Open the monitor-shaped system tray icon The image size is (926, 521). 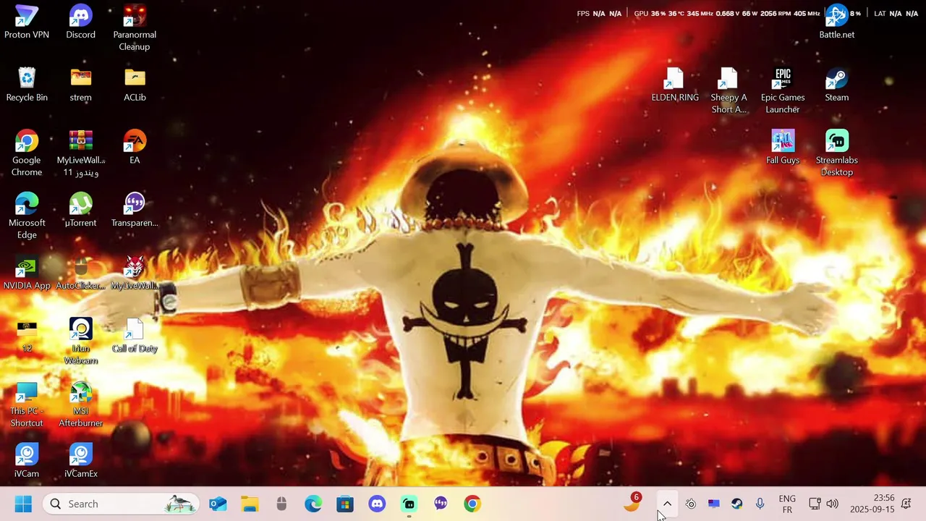(x=714, y=504)
